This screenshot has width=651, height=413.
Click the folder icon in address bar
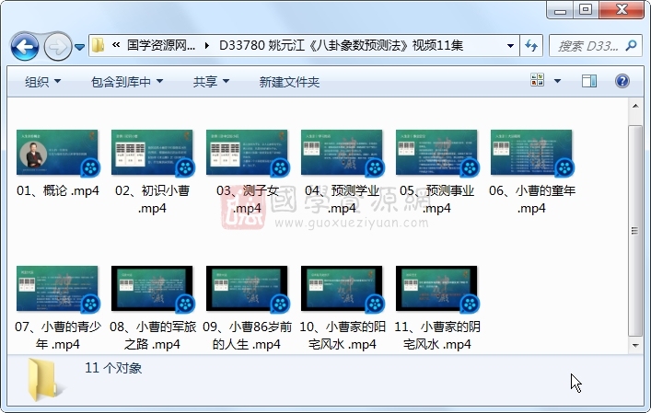point(98,45)
